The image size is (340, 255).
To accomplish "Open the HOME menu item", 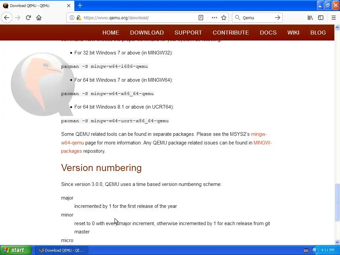I will pyautogui.click(x=111, y=33).
